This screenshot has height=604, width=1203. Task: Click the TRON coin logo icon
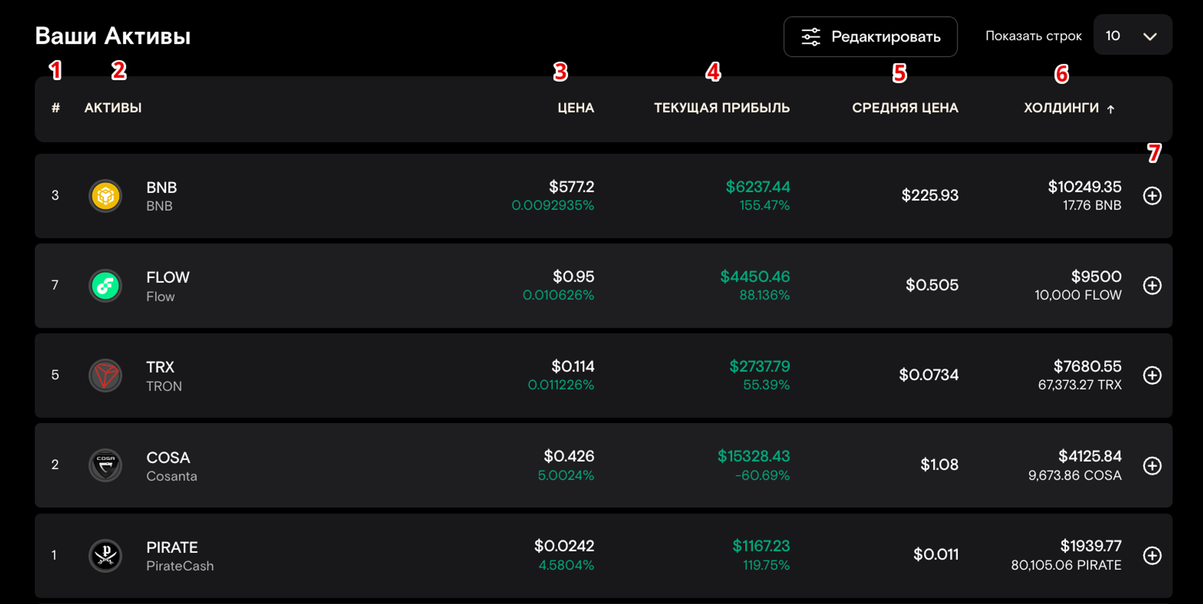point(105,375)
